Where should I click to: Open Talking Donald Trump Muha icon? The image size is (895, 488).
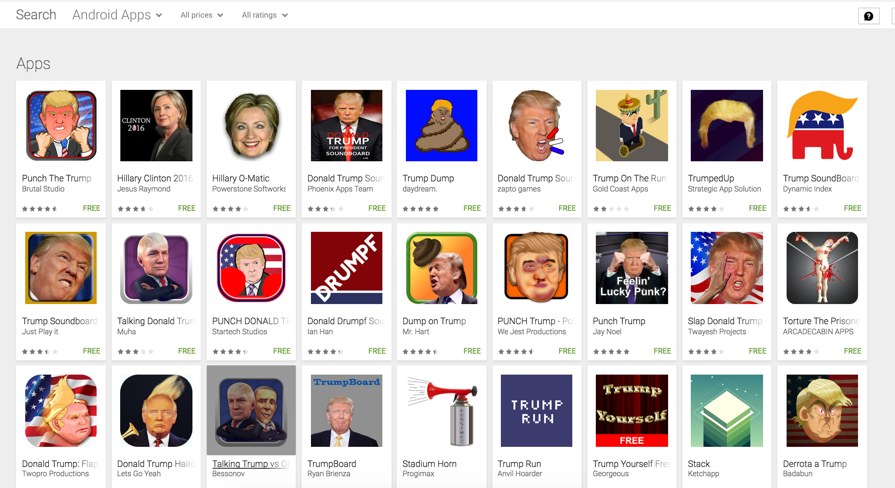coord(156,268)
